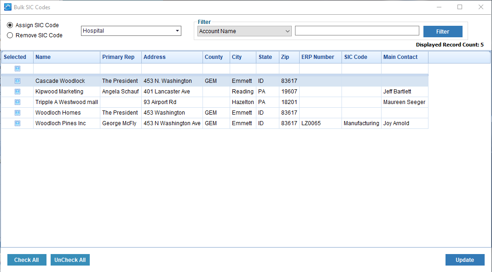Image resolution: width=492 pixels, height=272 pixels.
Task: Click the Jeff Bartlett main contact cell
Action: (x=405, y=92)
